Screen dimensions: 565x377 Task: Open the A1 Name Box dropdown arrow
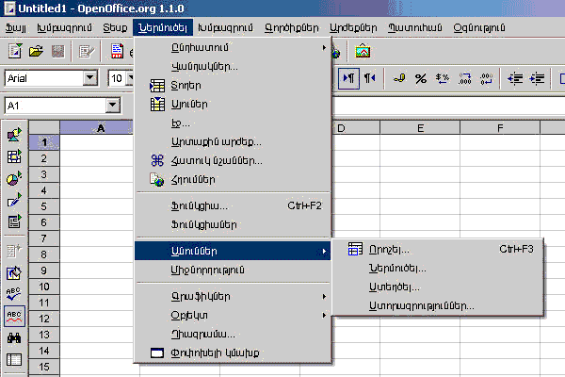(113, 106)
